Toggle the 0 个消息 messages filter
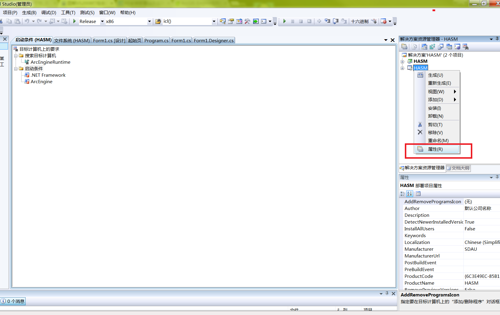This screenshot has width=500, height=315. pos(13,301)
